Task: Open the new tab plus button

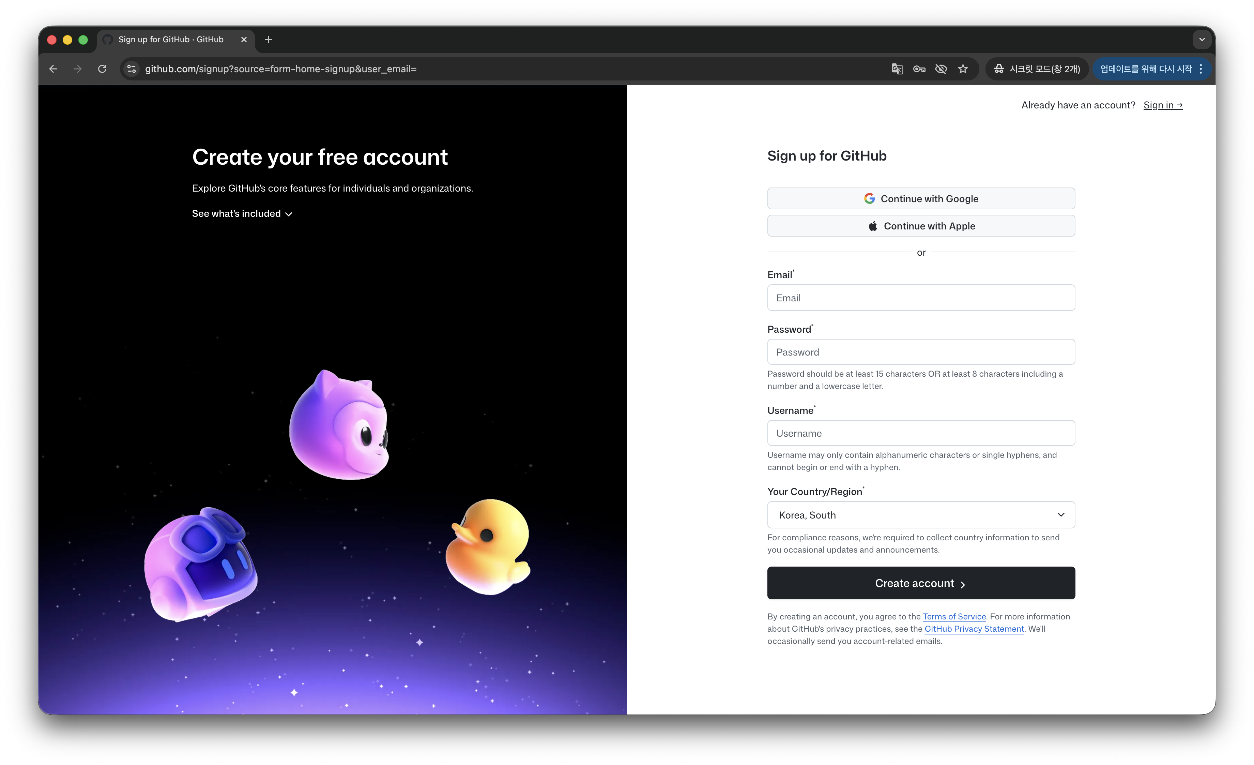Action: pyautogui.click(x=269, y=40)
